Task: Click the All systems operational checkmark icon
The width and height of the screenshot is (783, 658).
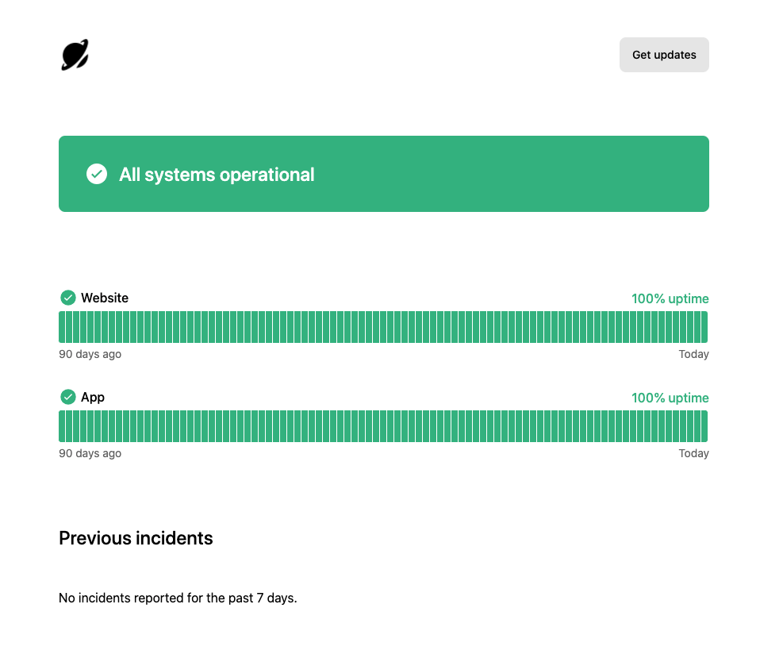Action: (x=96, y=174)
